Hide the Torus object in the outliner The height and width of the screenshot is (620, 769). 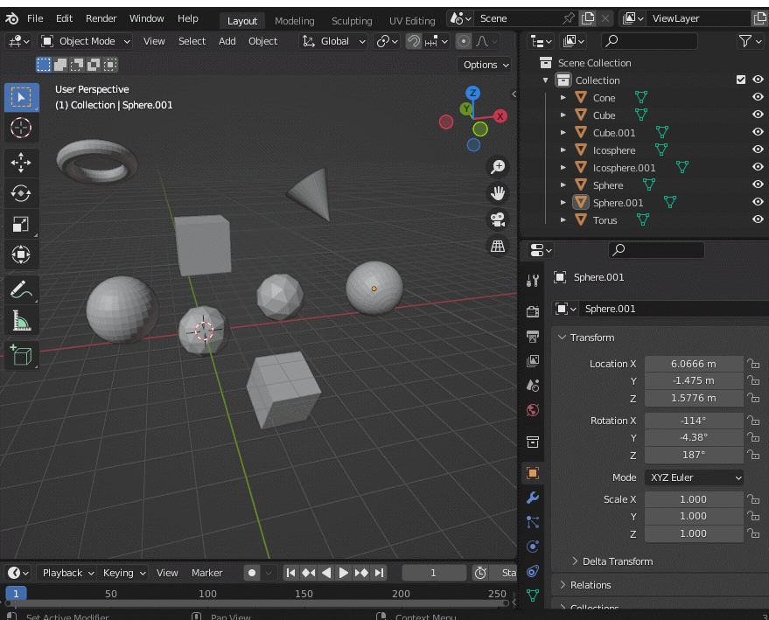coord(758,219)
